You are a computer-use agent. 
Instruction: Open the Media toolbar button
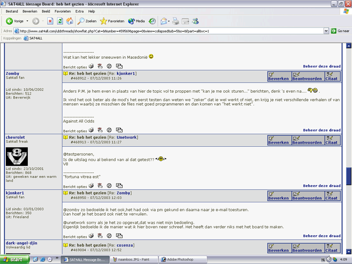[136, 21]
